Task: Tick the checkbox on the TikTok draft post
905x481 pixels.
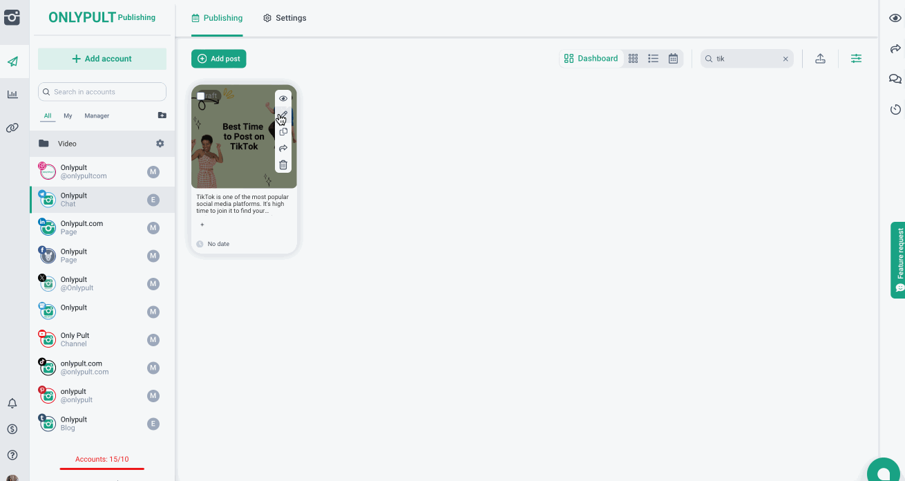Action: 201,96
